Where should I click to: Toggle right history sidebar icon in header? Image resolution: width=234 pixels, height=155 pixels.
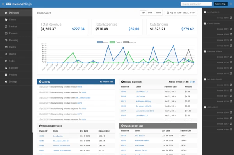click(x=231, y=4)
